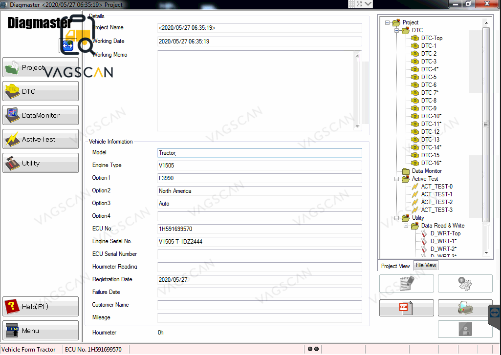Switch to the Project View tab
The image size is (501, 355).
[x=395, y=266]
